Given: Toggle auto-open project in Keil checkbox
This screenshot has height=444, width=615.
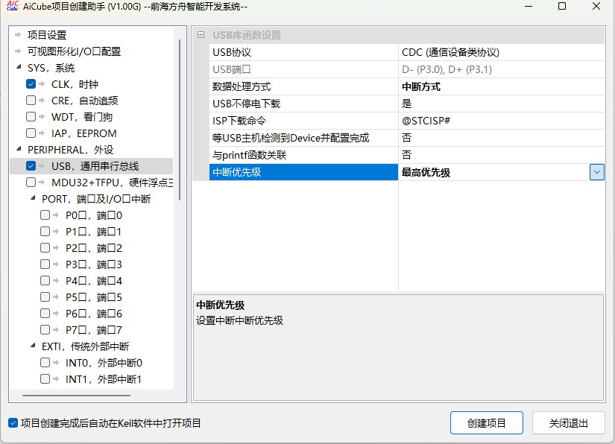Looking at the screenshot, I should [13, 423].
